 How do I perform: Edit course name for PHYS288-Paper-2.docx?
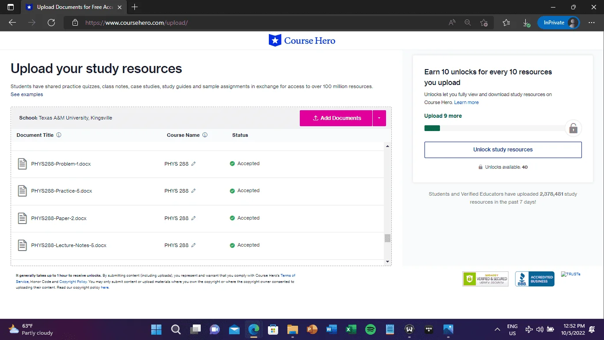point(193,218)
